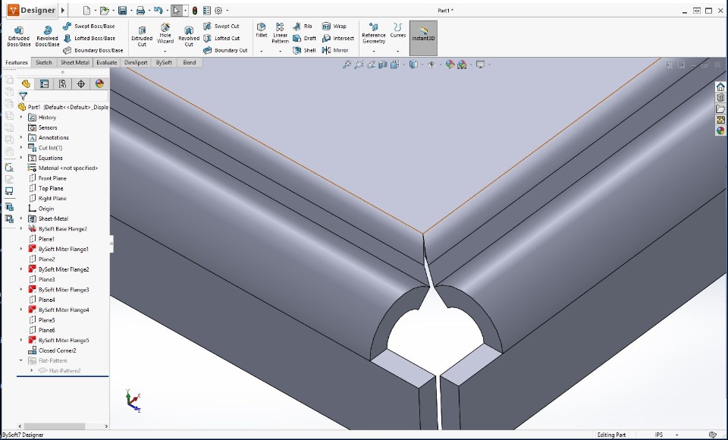Choose the Swept Cut command
The width and height of the screenshot is (728, 440).
[221, 26]
